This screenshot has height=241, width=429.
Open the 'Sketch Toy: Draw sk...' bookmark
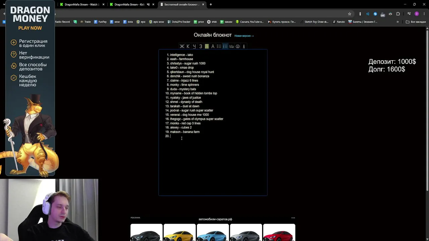314,22
